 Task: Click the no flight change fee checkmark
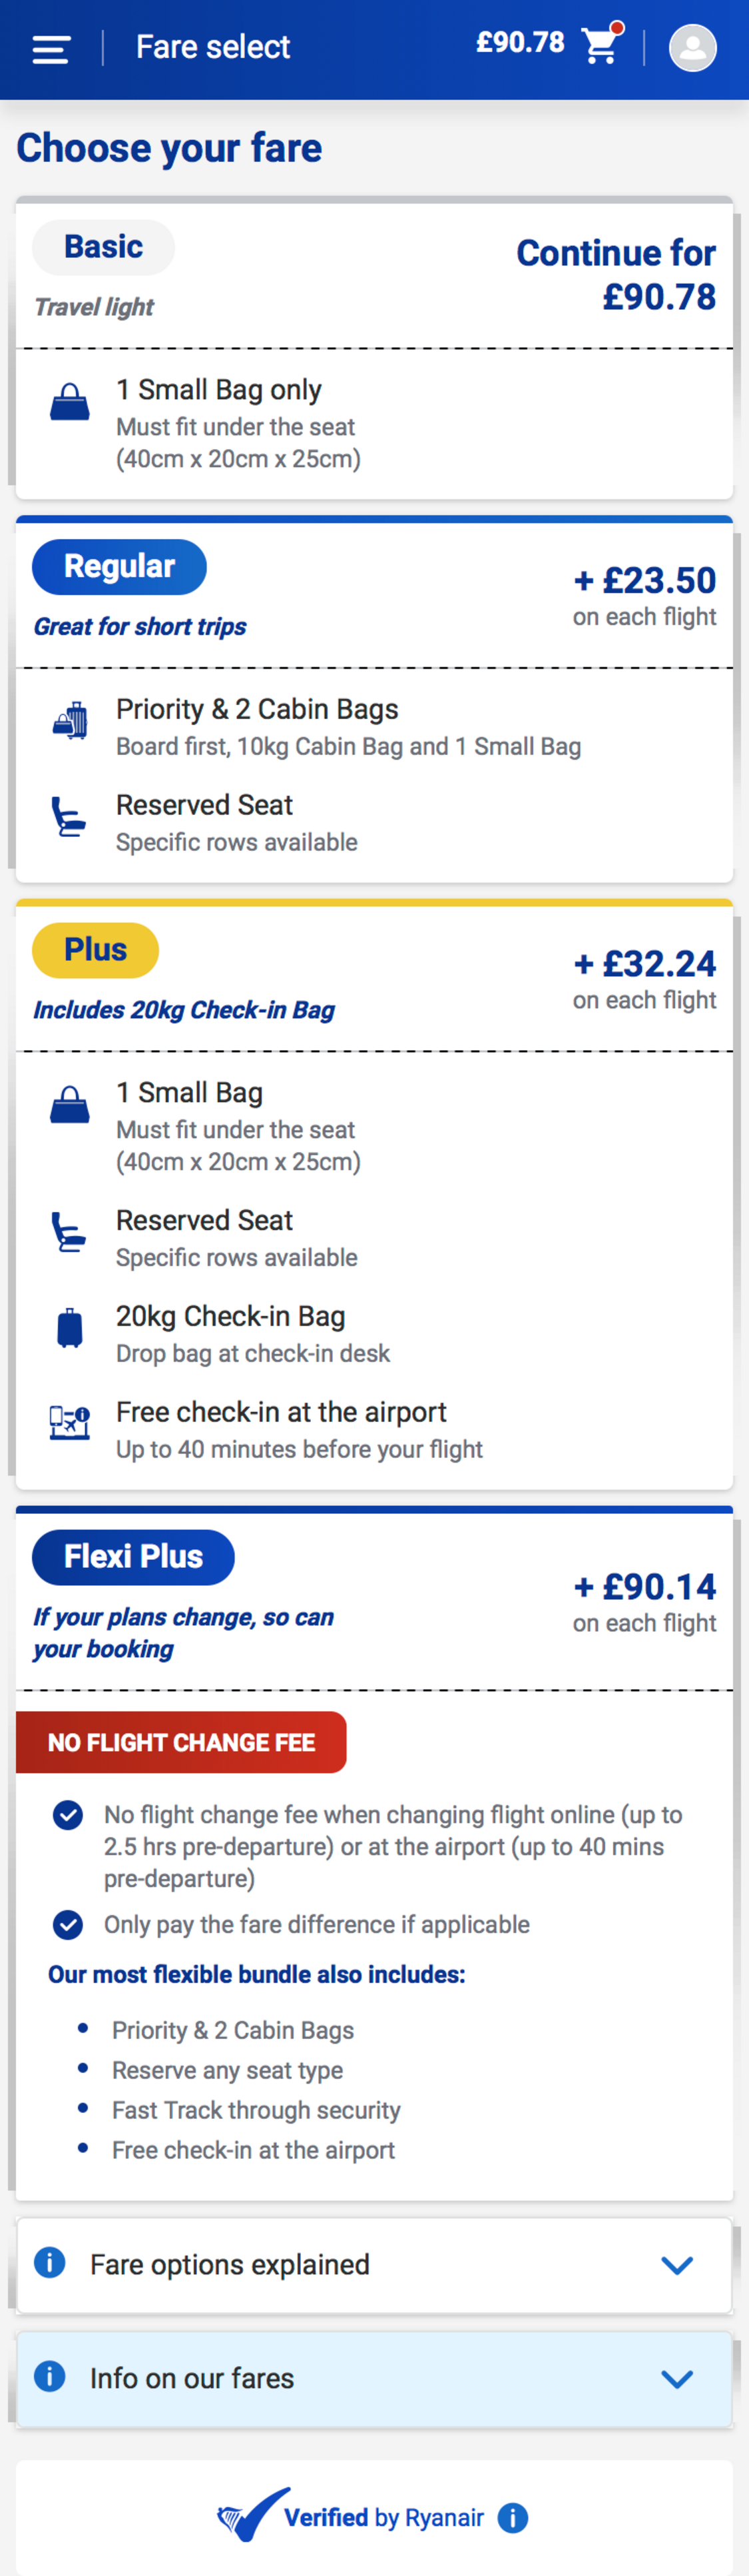click(68, 1814)
